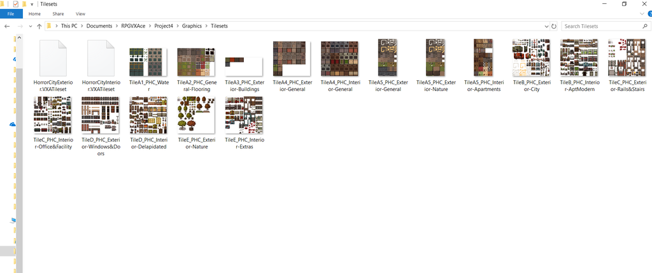Click the Up one level arrow
This screenshot has width=652, height=273.
click(39, 26)
